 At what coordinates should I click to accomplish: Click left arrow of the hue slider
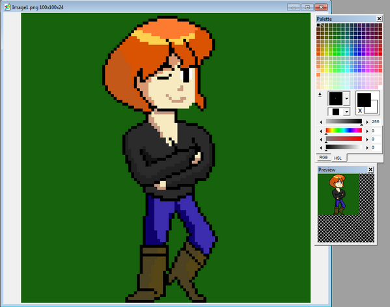[321, 131]
